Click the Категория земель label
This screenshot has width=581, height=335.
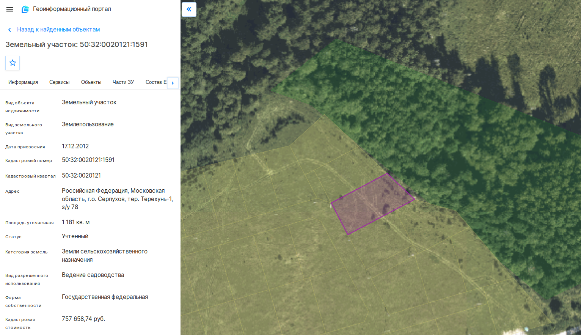click(x=27, y=252)
